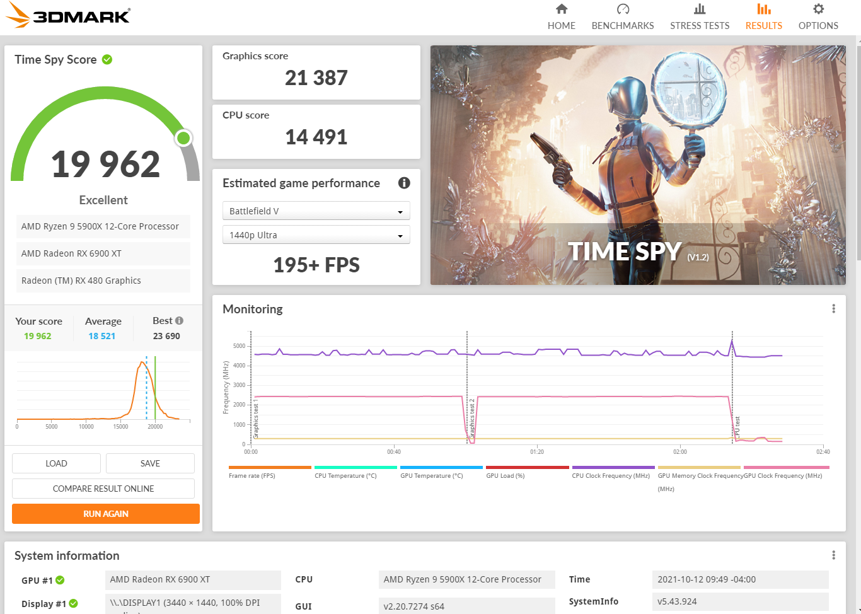This screenshot has width=861, height=614.
Task: Toggle CPU Clock Frequency legend entry
Action: pos(610,475)
